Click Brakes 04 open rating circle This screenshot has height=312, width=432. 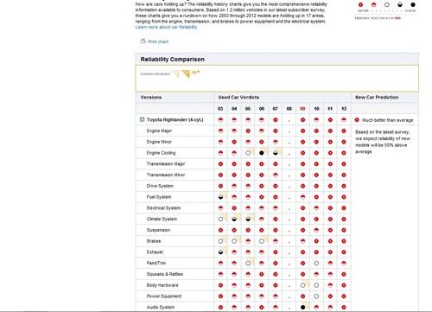pos(234,241)
